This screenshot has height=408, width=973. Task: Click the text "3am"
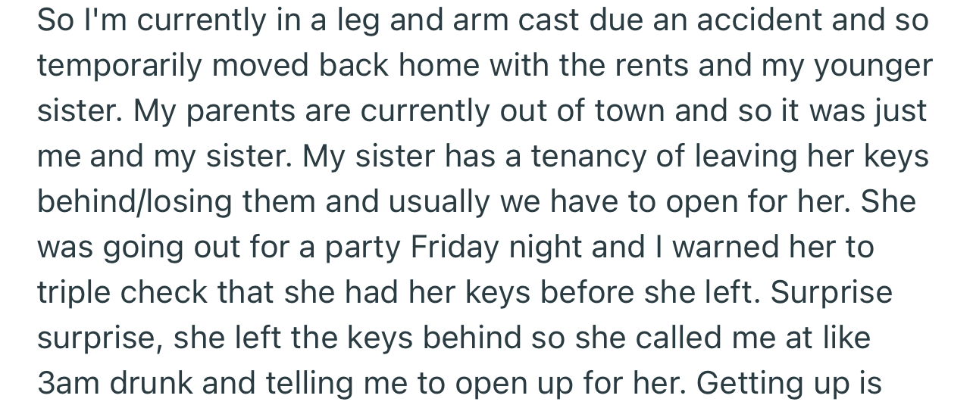pos(68,384)
